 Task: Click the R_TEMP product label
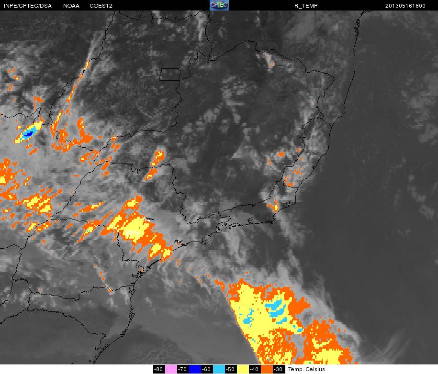[x=306, y=6]
